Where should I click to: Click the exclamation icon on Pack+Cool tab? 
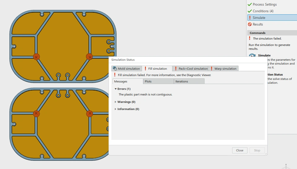(x=176, y=69)
